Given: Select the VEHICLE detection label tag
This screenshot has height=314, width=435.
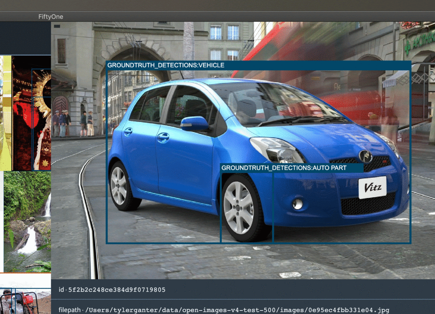Looking at the screenshot, I should [165, 65].
